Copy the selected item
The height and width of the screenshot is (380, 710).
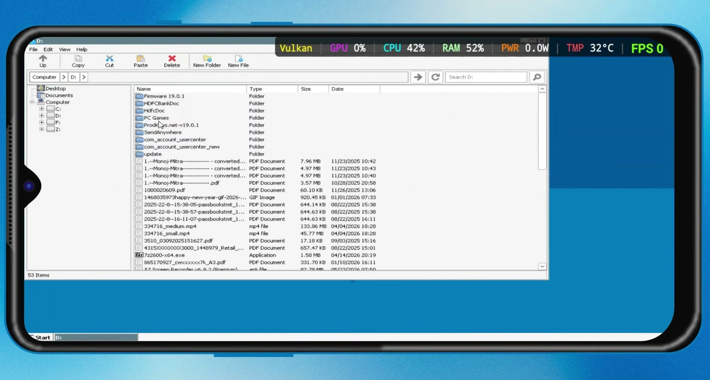tap(78, 61)
